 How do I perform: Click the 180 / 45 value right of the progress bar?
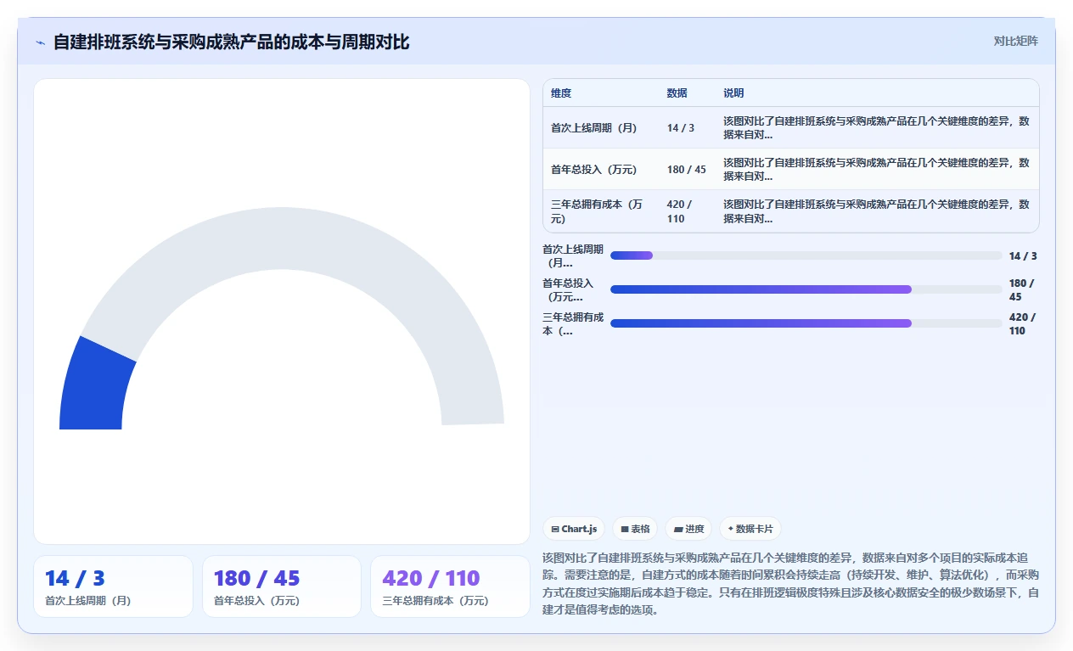click(1022, 289)
